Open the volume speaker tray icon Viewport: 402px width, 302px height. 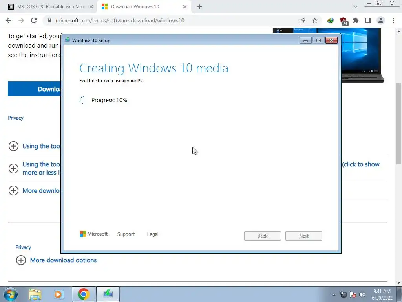(362, 295)
